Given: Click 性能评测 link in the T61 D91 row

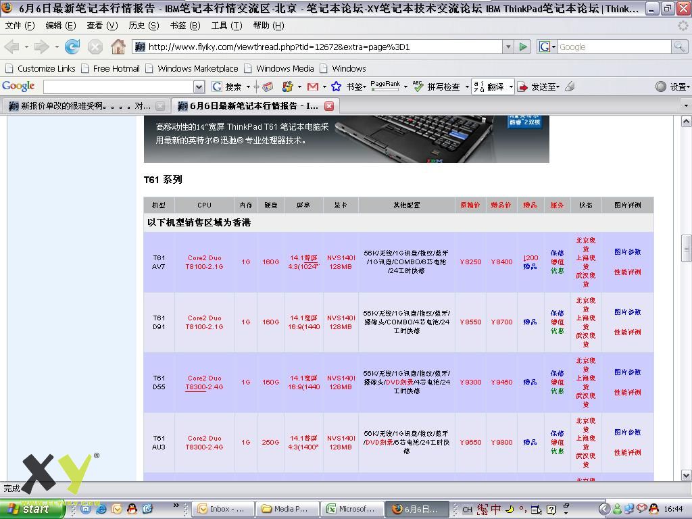Looking at the screenshot, I should tap(628, 332).
